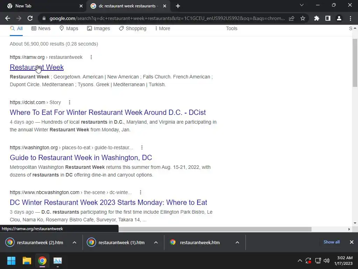Expand the More search filters

tap(162, 29)
